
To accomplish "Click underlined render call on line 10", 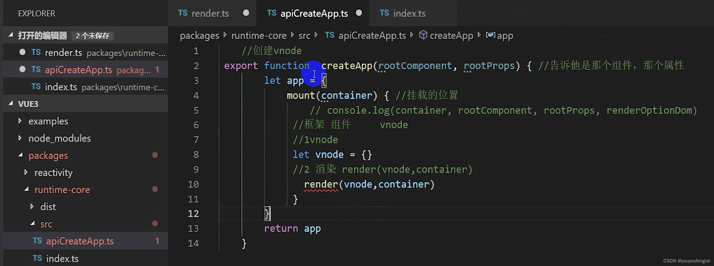I will pos(321,184).
